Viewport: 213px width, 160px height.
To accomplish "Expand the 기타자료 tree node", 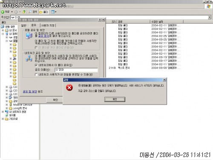I will [x=3, y=119].
